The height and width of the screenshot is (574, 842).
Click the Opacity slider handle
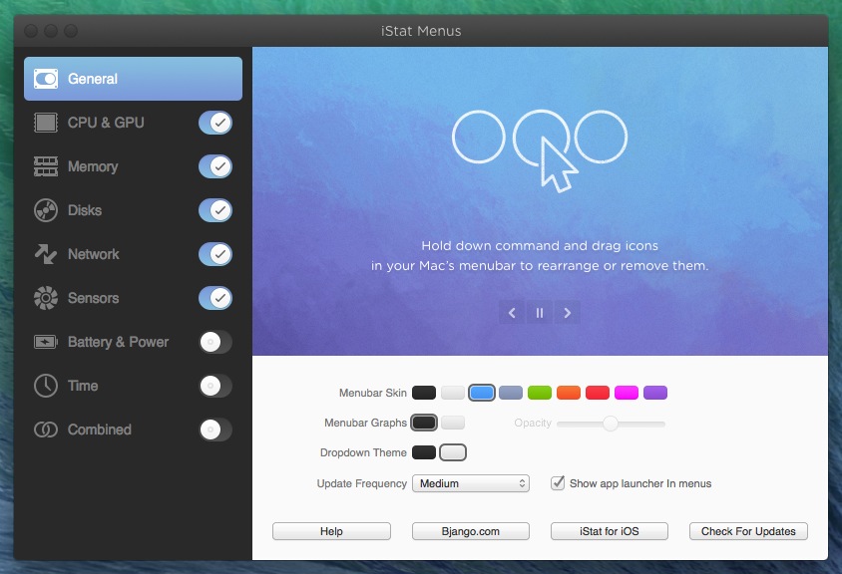610,424
